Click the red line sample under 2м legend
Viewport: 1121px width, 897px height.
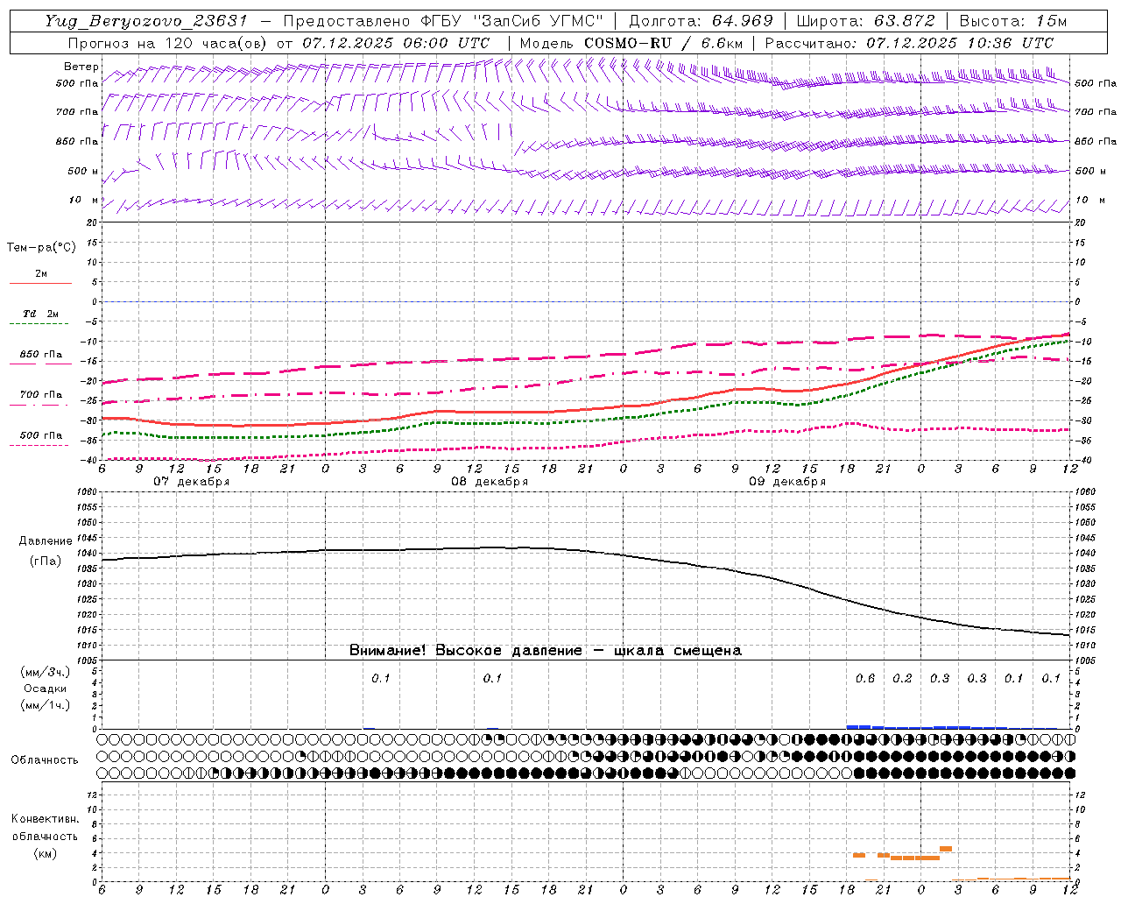tap(40, 284)
